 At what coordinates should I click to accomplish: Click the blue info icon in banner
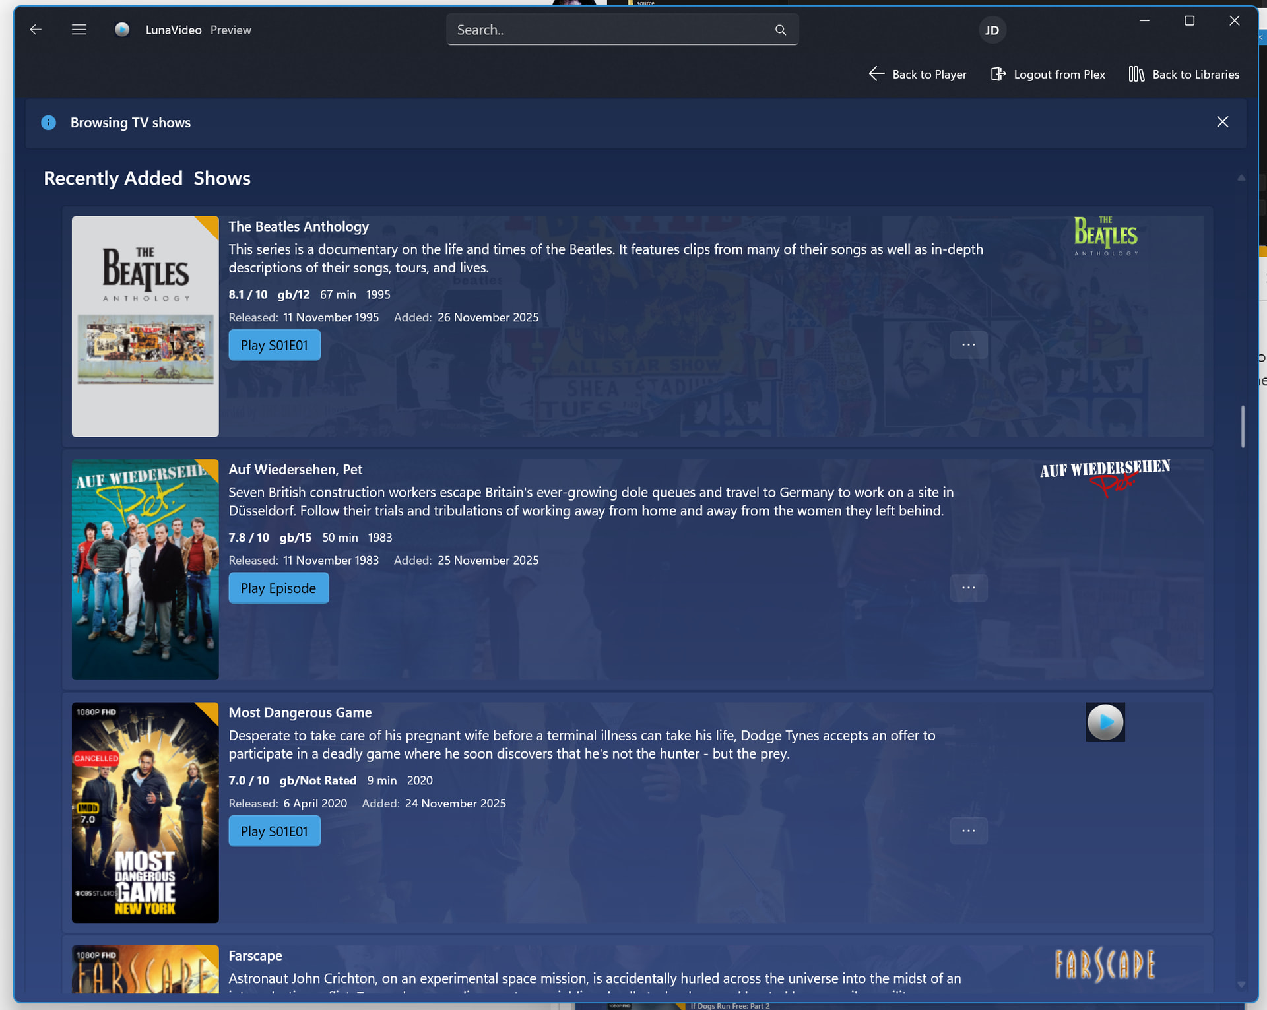[49, 123]
